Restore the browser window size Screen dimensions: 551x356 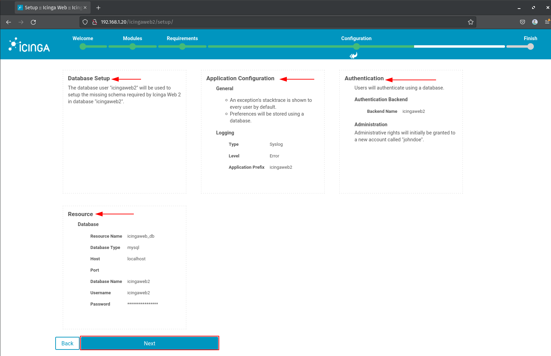point(534,8)
